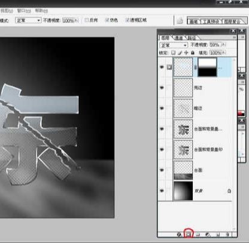Select the layer named 暗边
Screen dimensions: 249x243
(198, 108)
